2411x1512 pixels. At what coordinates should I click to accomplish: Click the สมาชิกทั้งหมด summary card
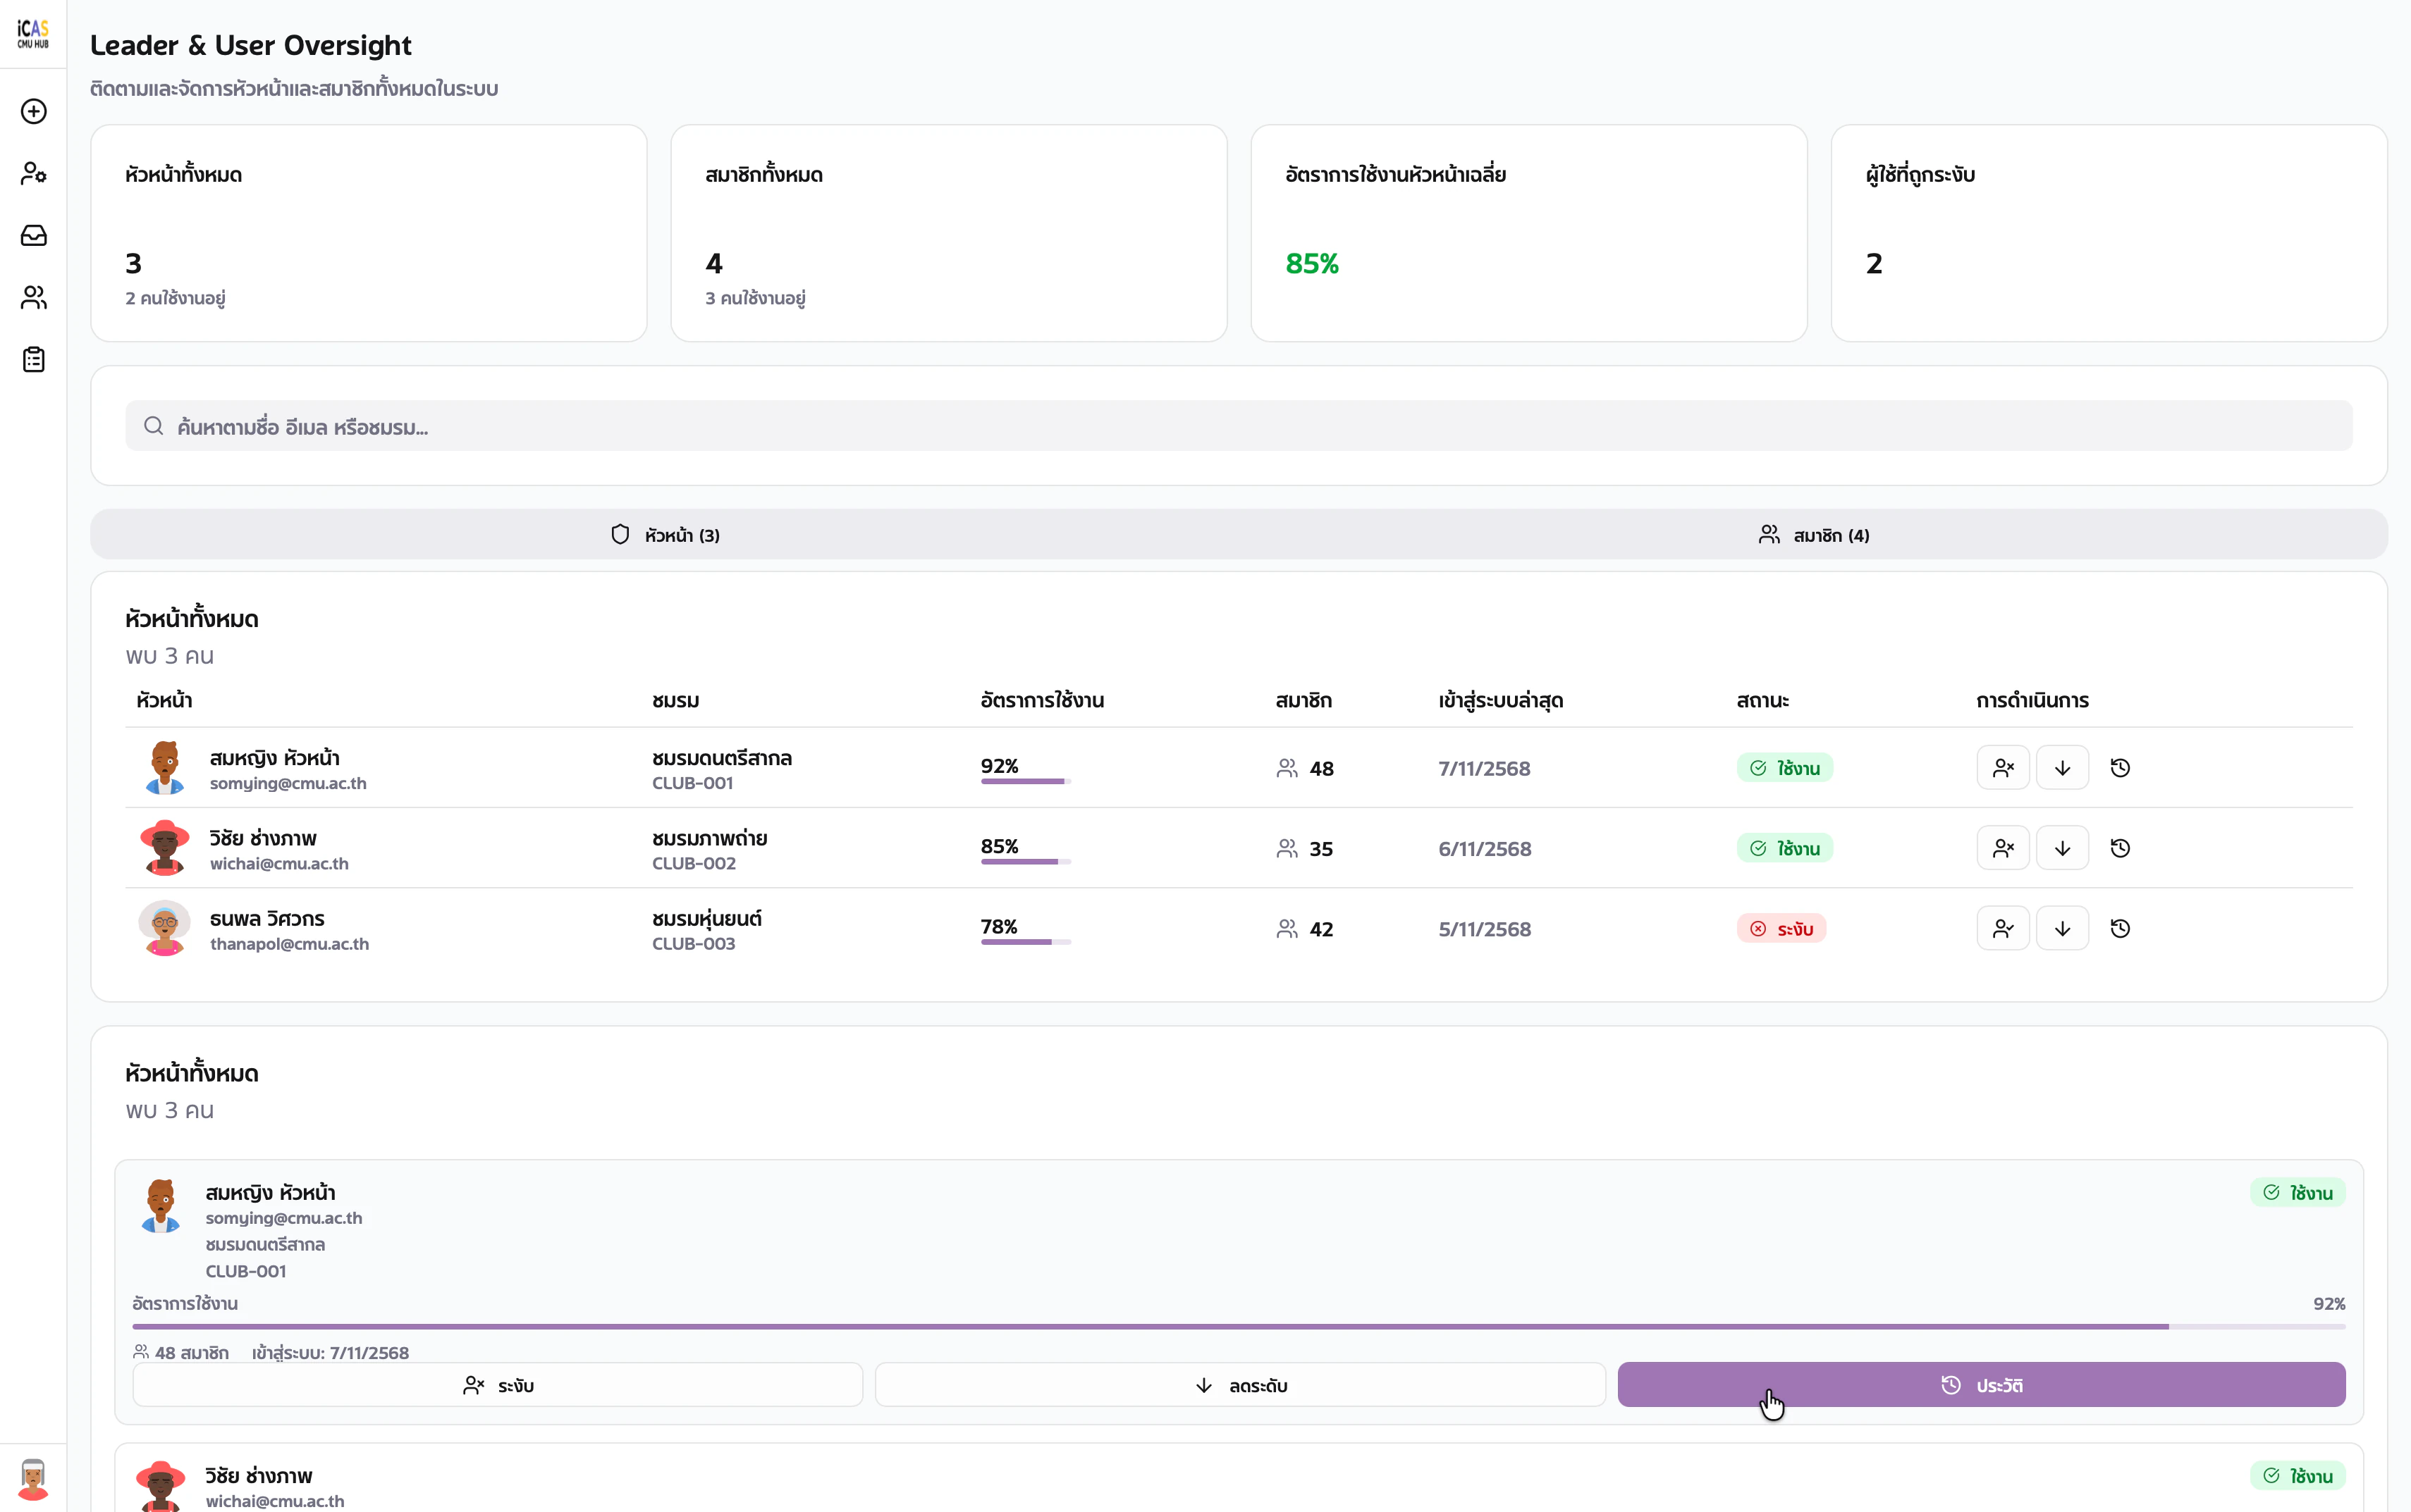pos(948,233)
